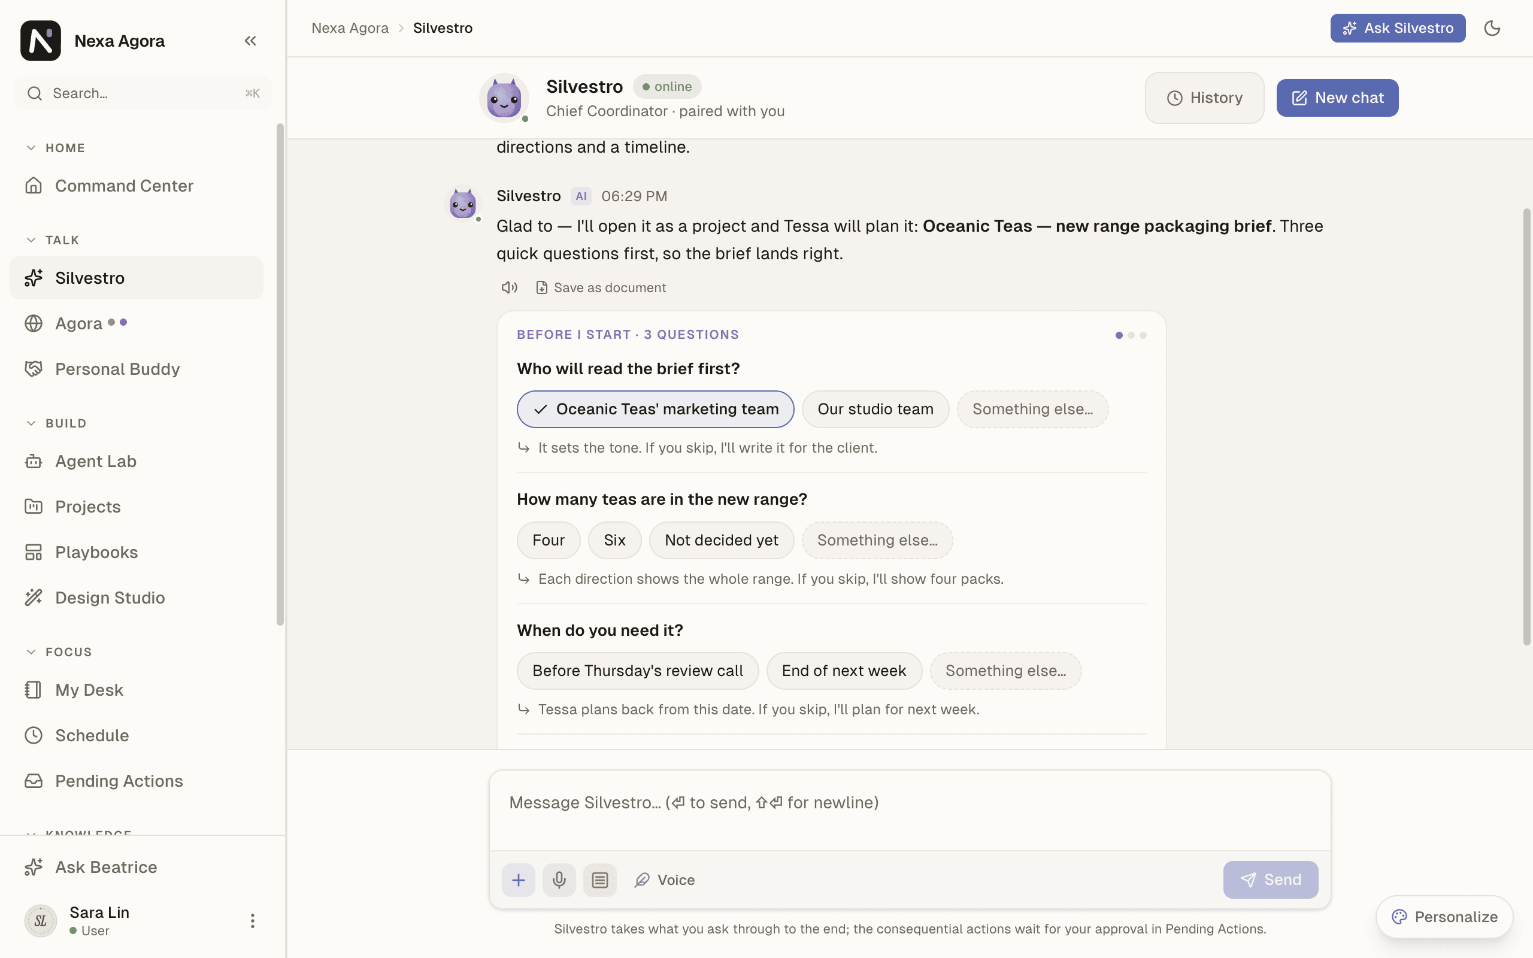Collapse the FOCUS section chevron
The image size is (1533, 958).
31,652
